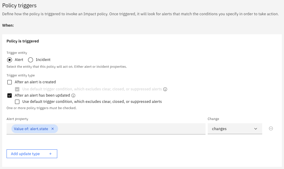Image resolution: width=284 pixels, height=169 pixels.
Task: Remove the alert.state tag with its X
Action: click(x=53, y=129)
